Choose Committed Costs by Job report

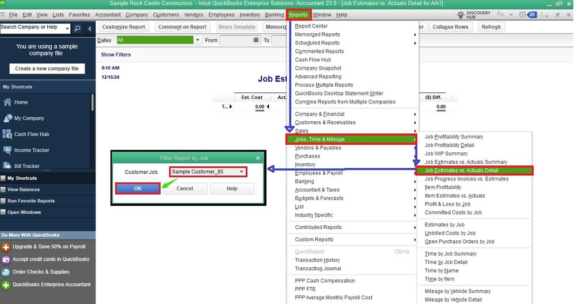[453, 213]
